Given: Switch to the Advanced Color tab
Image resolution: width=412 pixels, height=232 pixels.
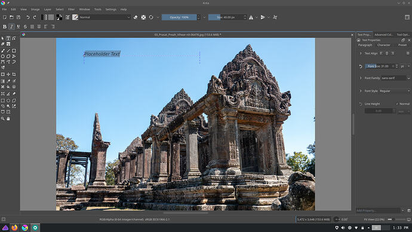Looking at the screenshot, I should pyautogui.click(x=383, y=35).
